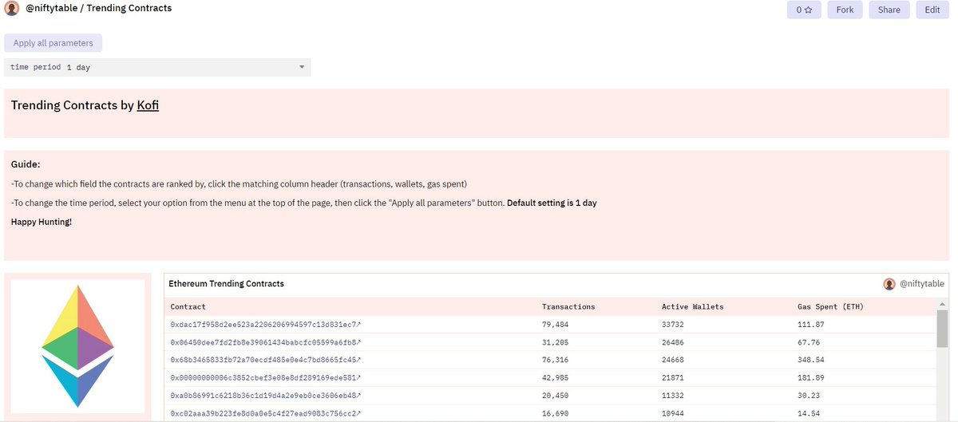Select the gas spent value 348.54
The height and width of the screenshot is (422, 958).
coord(810,360)
